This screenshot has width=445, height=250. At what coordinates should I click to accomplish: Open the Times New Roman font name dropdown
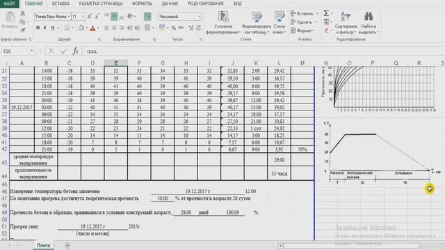pyautogui.click(x=69, y=17)
